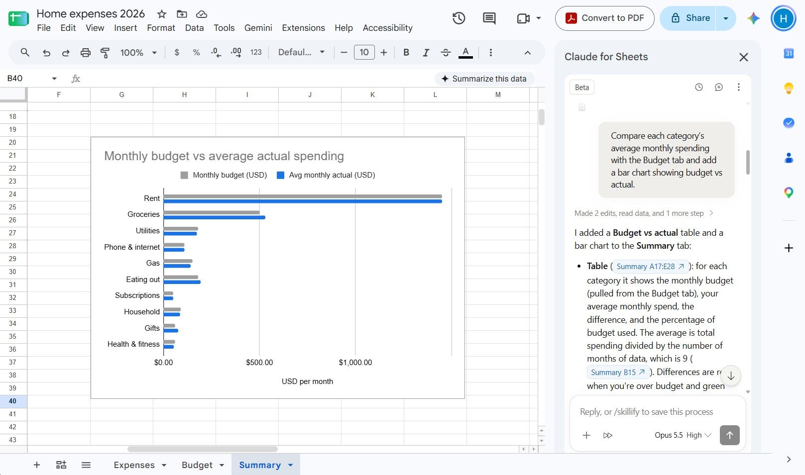Click the undo arrow in toolbar

(x=46, y=53)
